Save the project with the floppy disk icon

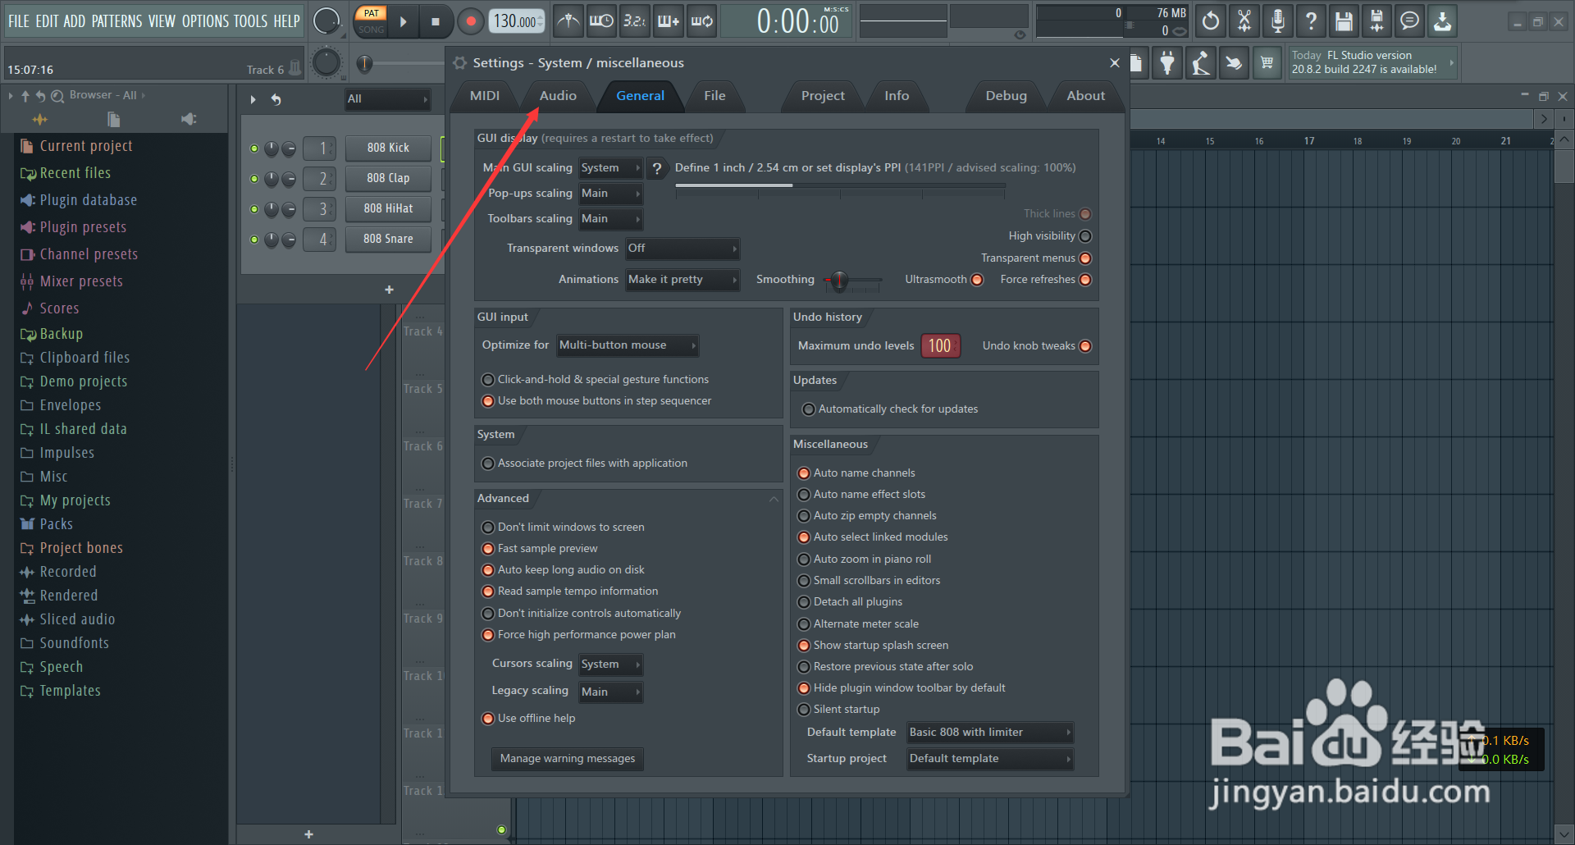(1344, 21)
